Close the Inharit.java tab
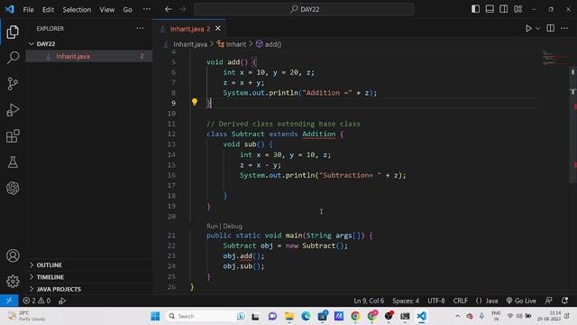The height and width of the screenshot is (325, 577). (218, 28)
